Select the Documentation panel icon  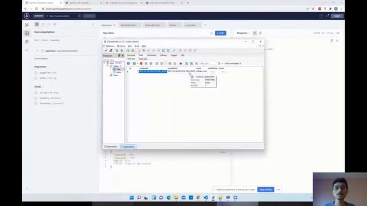click(x=37, y=24)
